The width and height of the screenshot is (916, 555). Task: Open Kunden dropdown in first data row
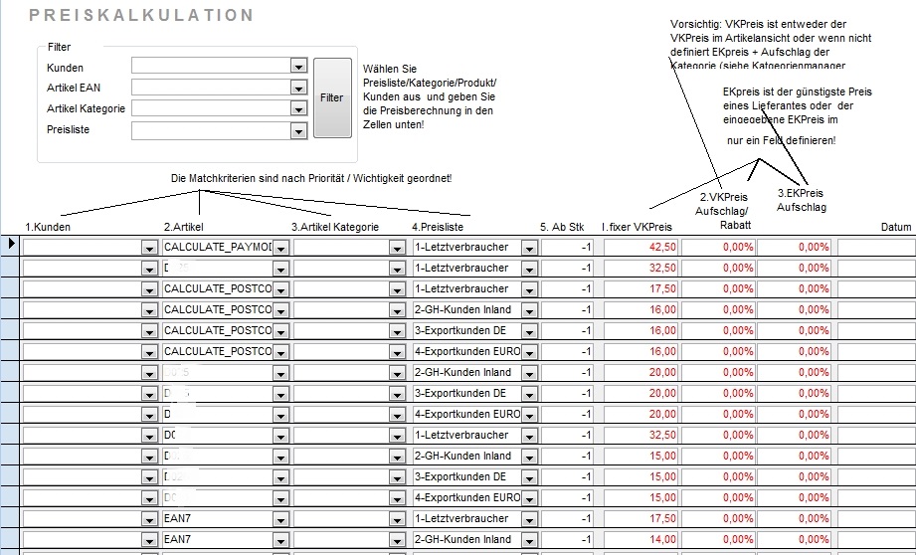(149, 248)
